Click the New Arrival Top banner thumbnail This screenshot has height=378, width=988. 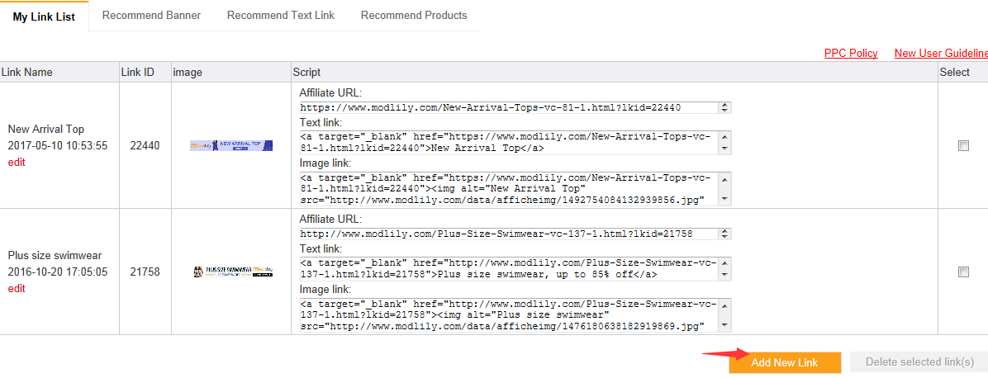[231, 145]
